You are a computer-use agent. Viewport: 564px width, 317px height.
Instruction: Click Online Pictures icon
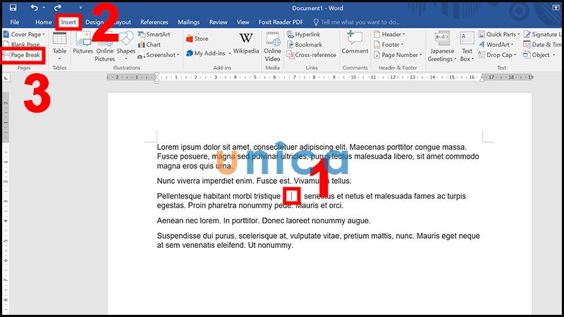pos(104,46)
